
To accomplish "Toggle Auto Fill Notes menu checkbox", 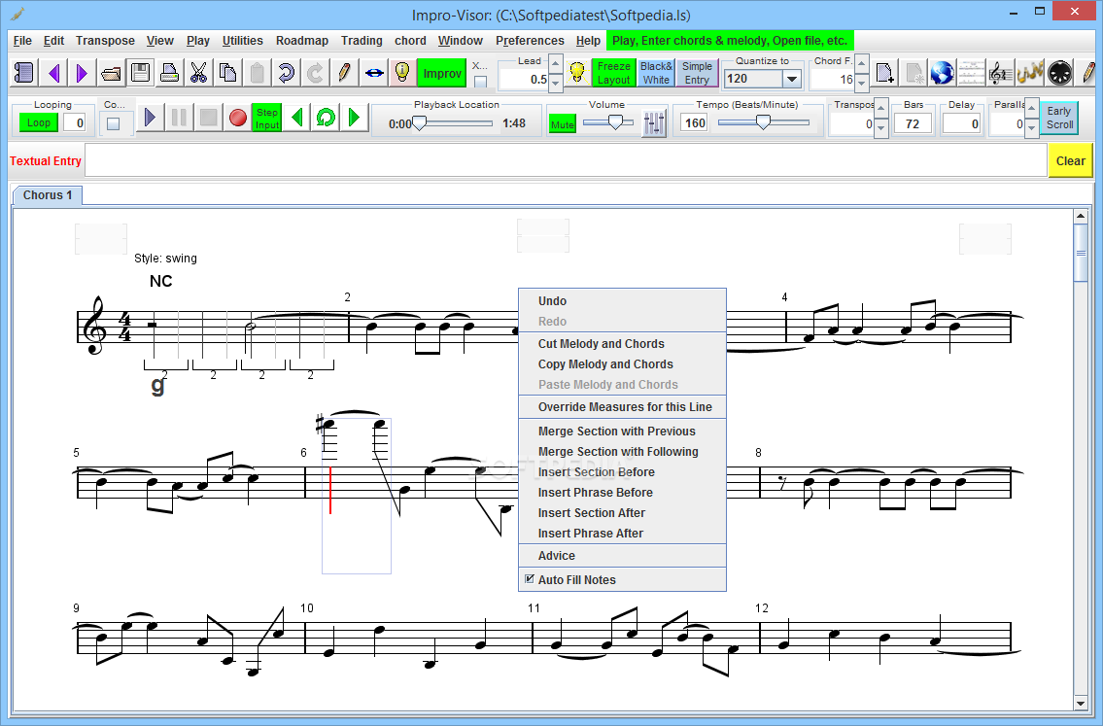I will click(530, 579).
